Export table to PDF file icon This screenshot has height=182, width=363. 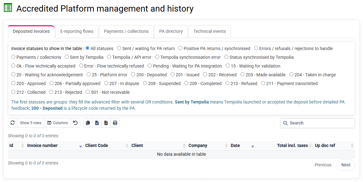(106, 123)
